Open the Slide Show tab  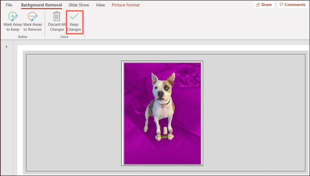(79, 5)
